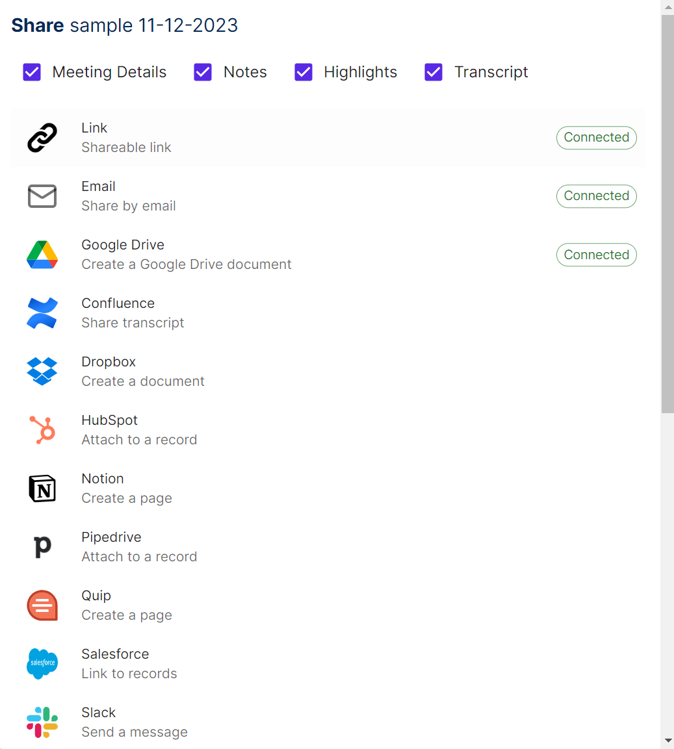Open the Pipedrive option title
674x749 pixels.
click(x=111, y=537)
